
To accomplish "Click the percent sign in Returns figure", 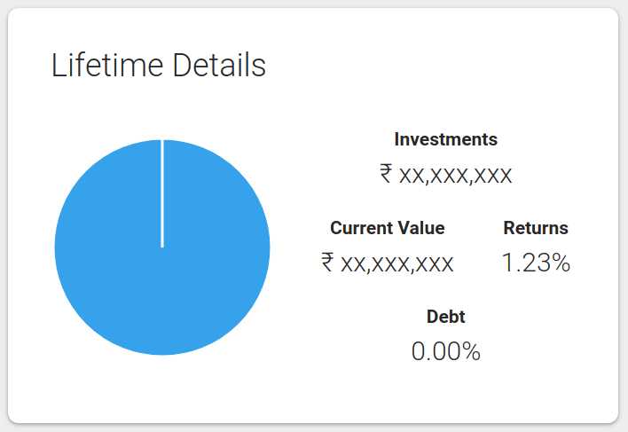I will click(x=560, y=263).
